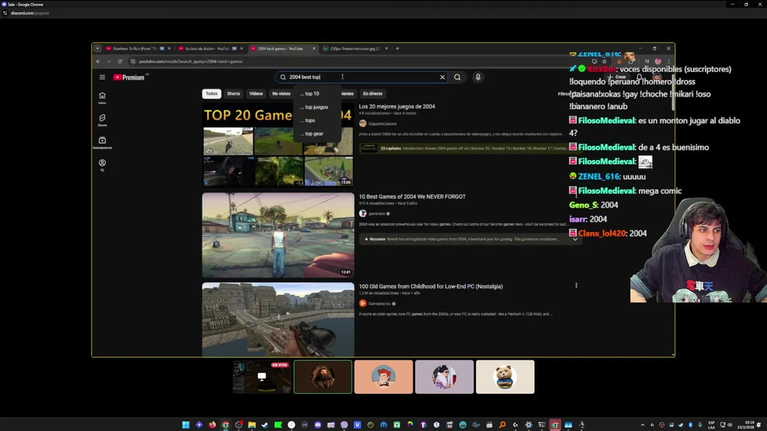Open the tab search dropdown arrow

click(99, 48)
